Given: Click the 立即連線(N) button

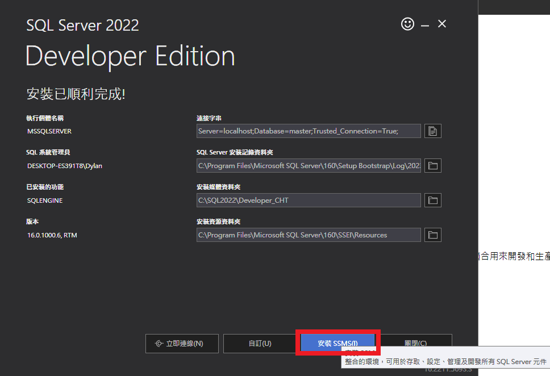Looking at the screenshot, I should coord(182,344).
